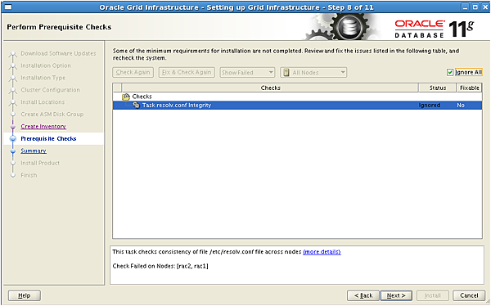Click the Finish step in sidebar
The height and width of the screenshot is (306, 491).
[29, 175]
